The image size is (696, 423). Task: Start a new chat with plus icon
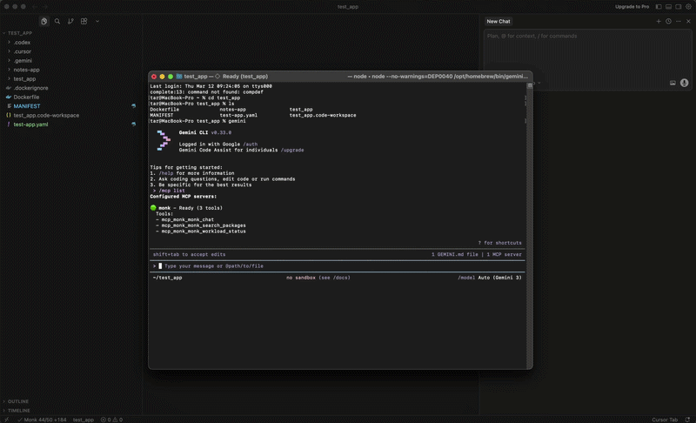(x=659, y=21)
